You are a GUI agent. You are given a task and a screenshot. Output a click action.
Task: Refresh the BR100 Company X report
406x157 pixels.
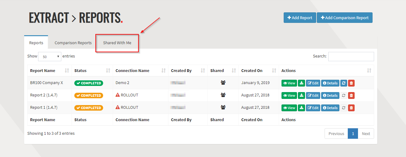click(x=343, y=83)
